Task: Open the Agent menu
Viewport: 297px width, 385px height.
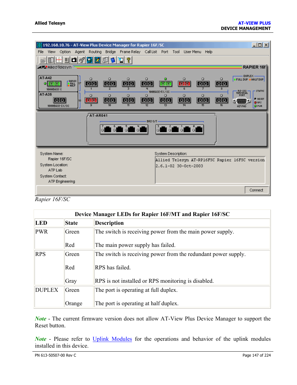Action: click(x=80, y=52)
